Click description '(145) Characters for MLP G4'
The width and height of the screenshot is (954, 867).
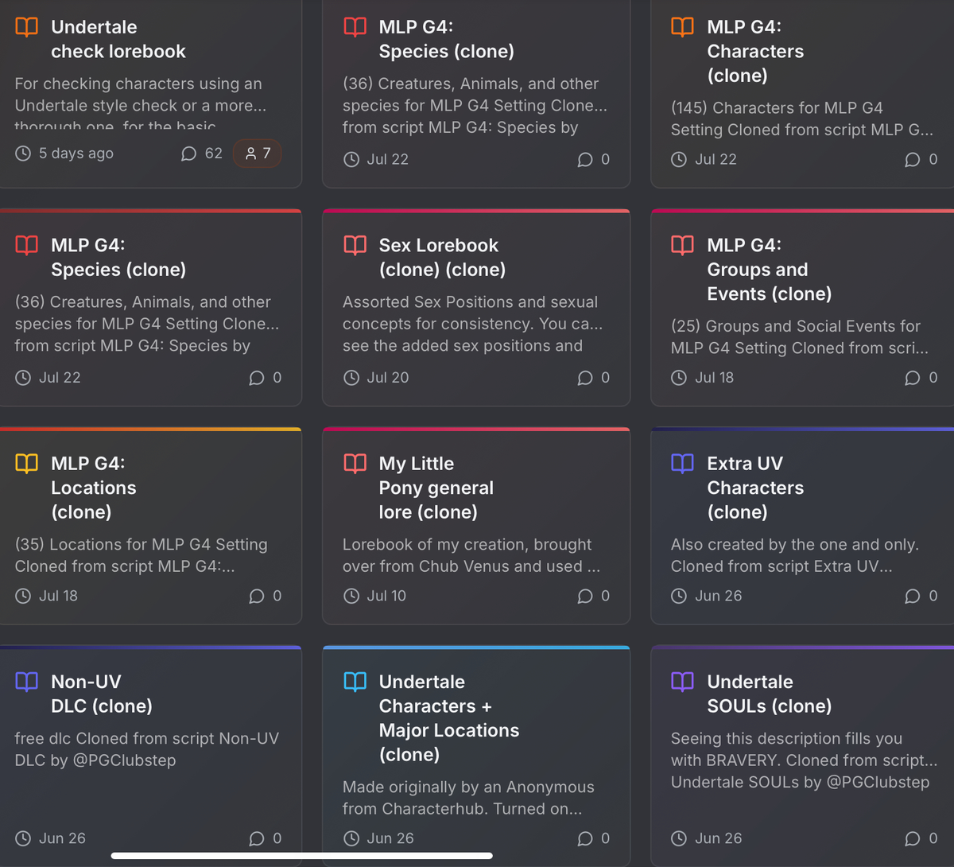tap(802, 119)
